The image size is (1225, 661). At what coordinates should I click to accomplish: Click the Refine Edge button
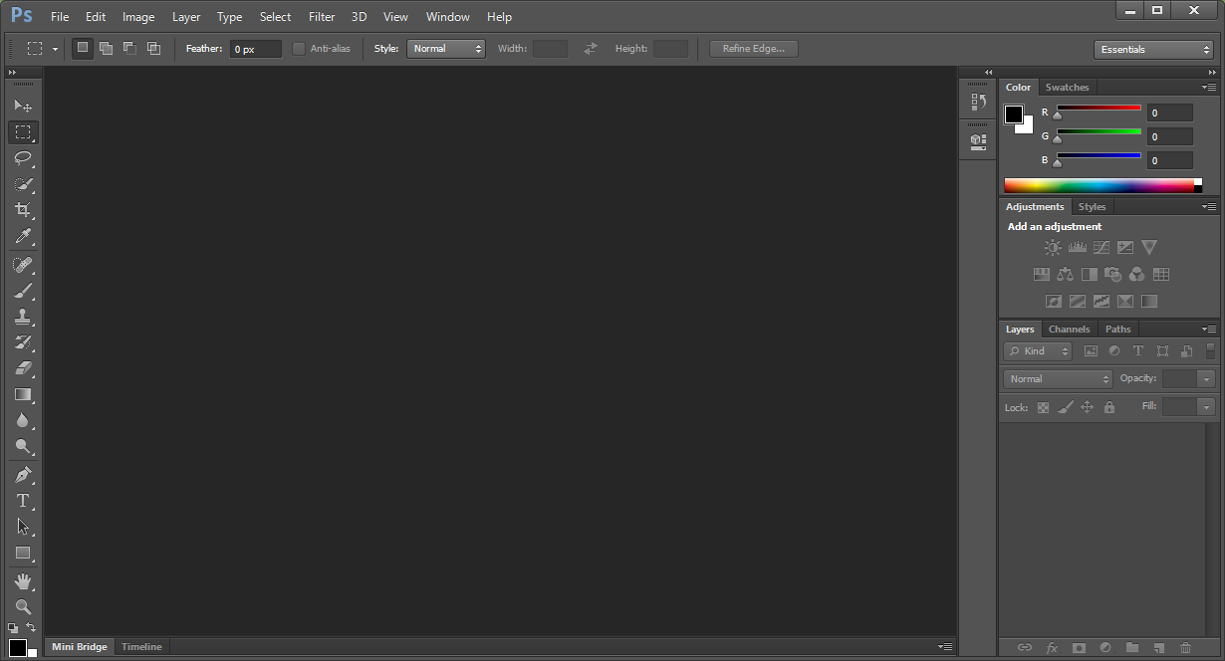point(754,49)
